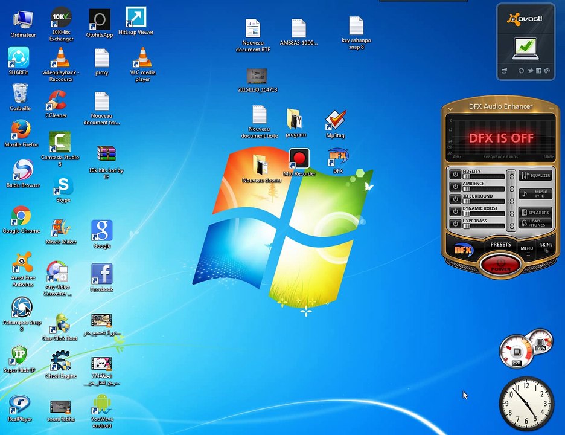Select the Mozilla Firefox shortcut
The image size is (565, 435).
pos(21,134)
